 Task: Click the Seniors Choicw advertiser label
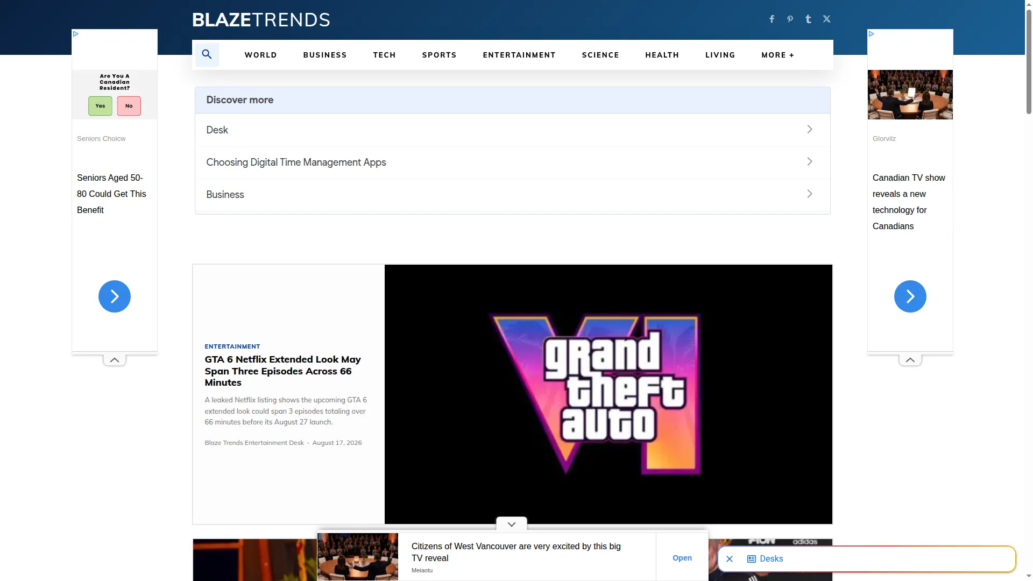(x=101, y=139)
